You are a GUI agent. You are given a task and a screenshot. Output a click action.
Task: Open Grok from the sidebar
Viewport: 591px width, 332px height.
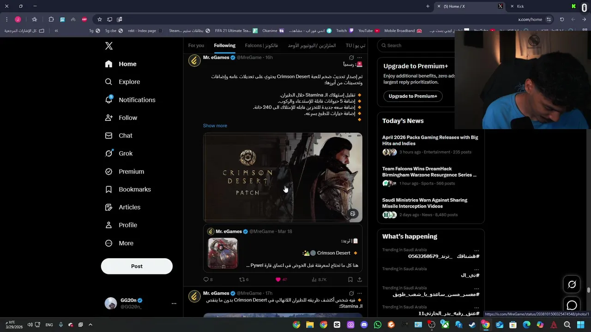(119, 154)
